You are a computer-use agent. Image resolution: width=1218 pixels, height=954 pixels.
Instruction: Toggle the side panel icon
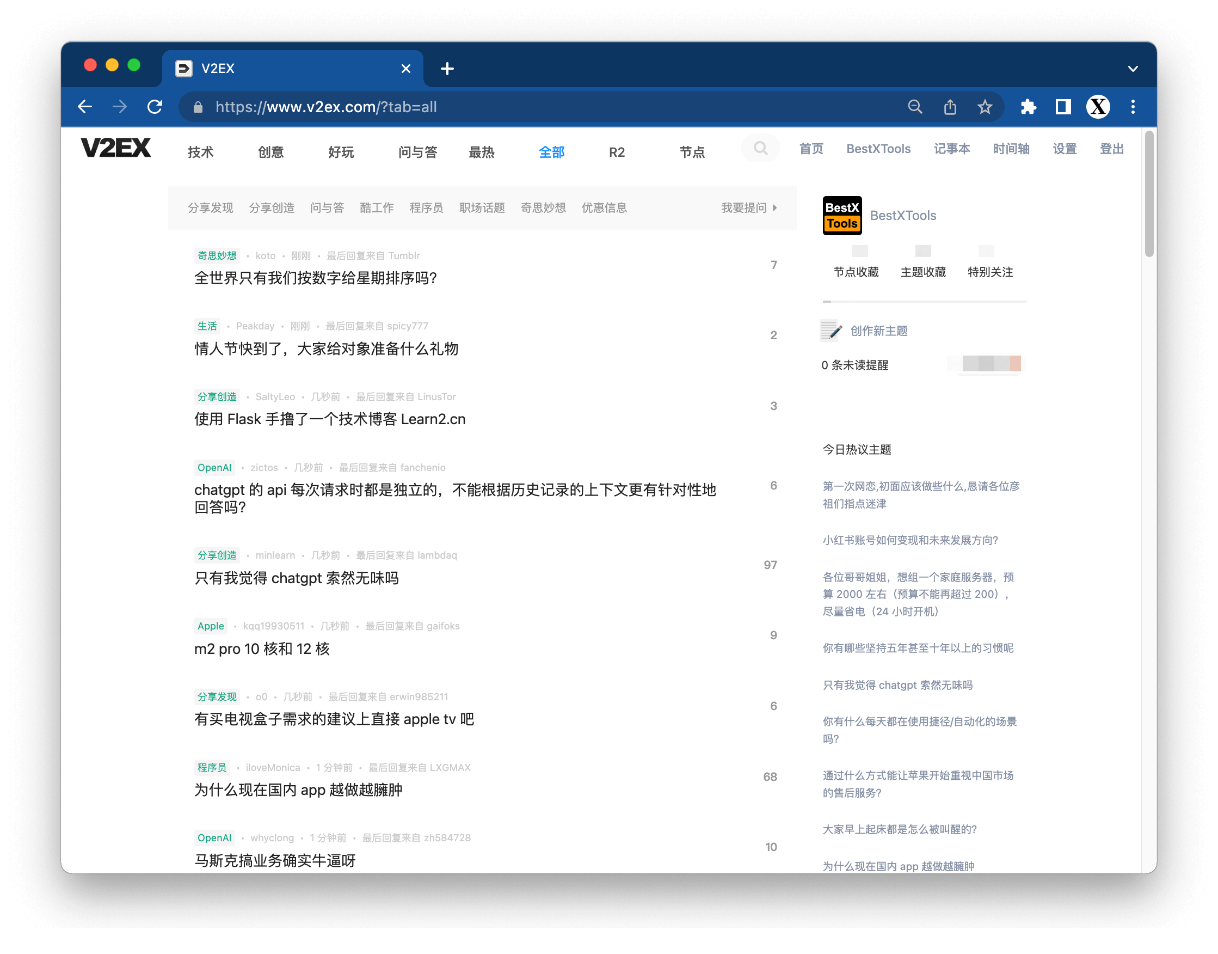pos(1063,107)
